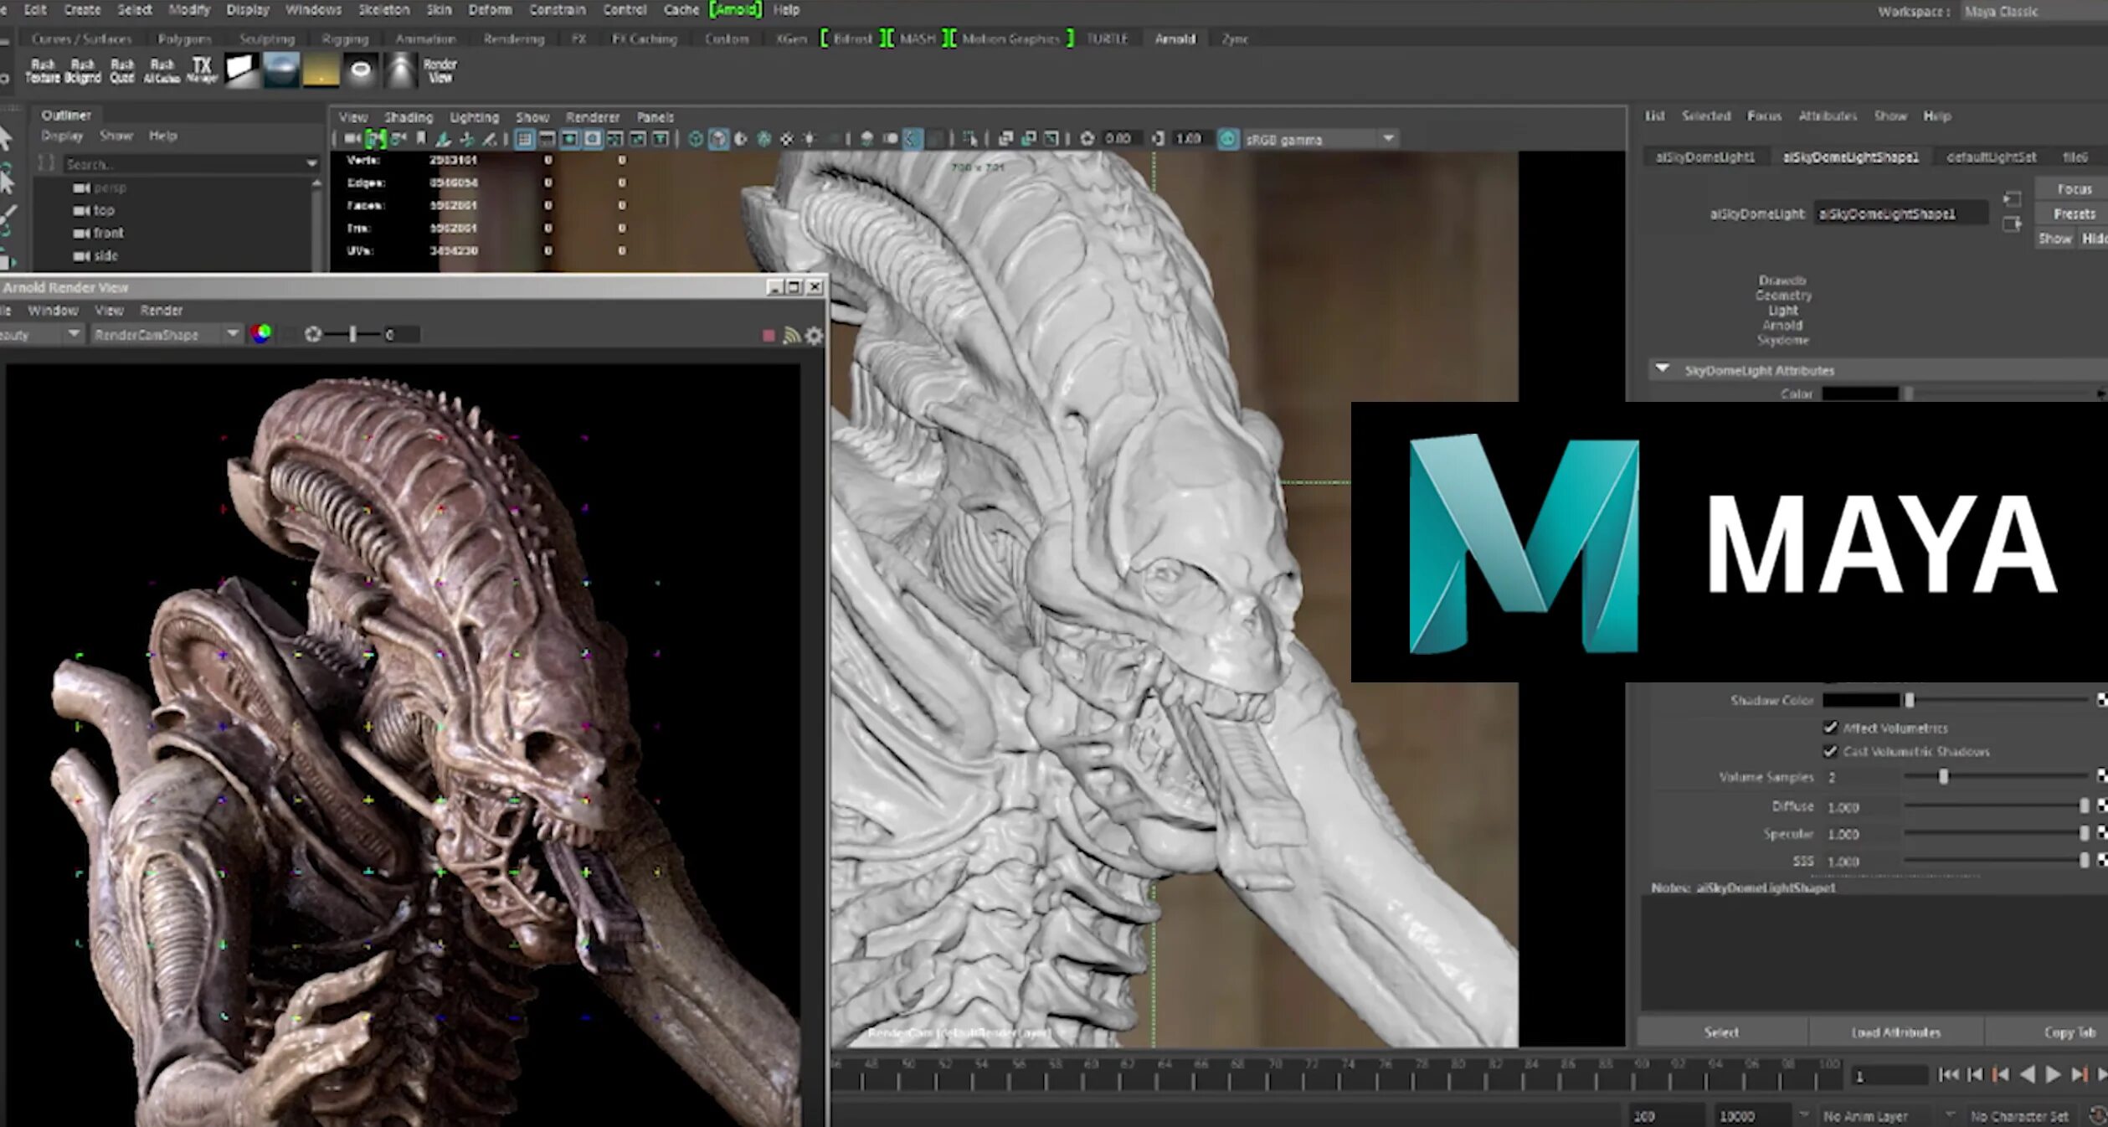Click the Load Attributes button

(x=1895, y=1032)
